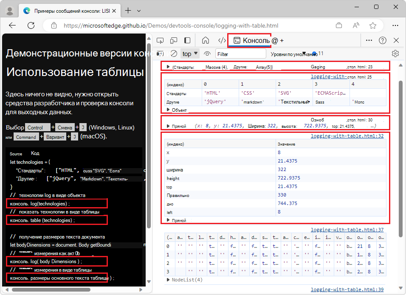The image size is (406, 295).
Task: Expand the NodeList(4) entry
Action: [x=169, y=280]
